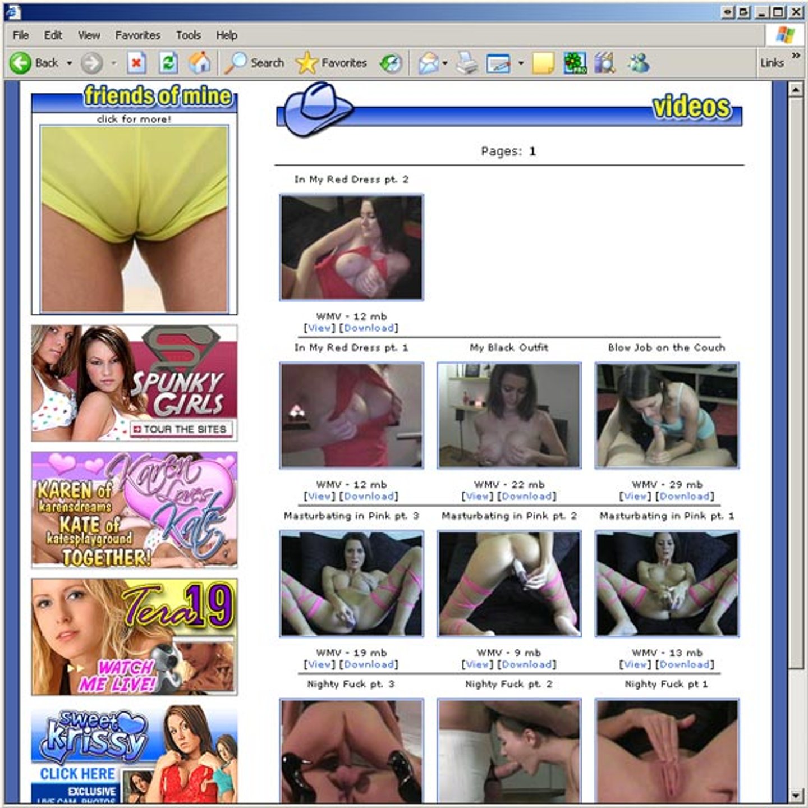Refresh the current page
This screenshot has width=808, height=808.
click(x=168, y=63)
